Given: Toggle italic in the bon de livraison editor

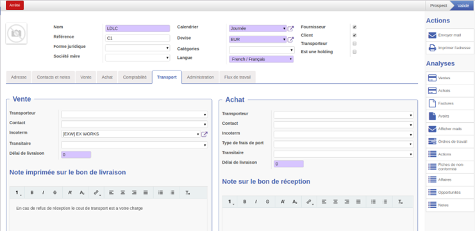Looking at the screenshot, I should [x=43, y=193].
